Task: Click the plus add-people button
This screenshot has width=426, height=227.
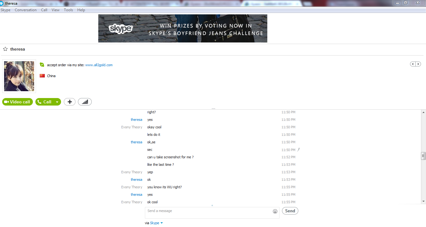Action: click(x=69, y=102)
